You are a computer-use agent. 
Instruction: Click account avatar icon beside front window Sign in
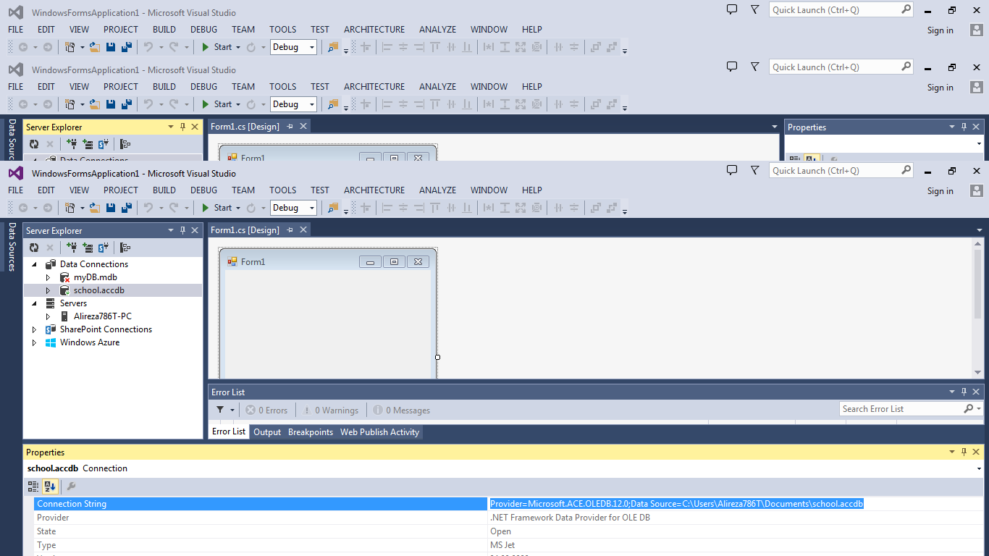coord(976,191)
